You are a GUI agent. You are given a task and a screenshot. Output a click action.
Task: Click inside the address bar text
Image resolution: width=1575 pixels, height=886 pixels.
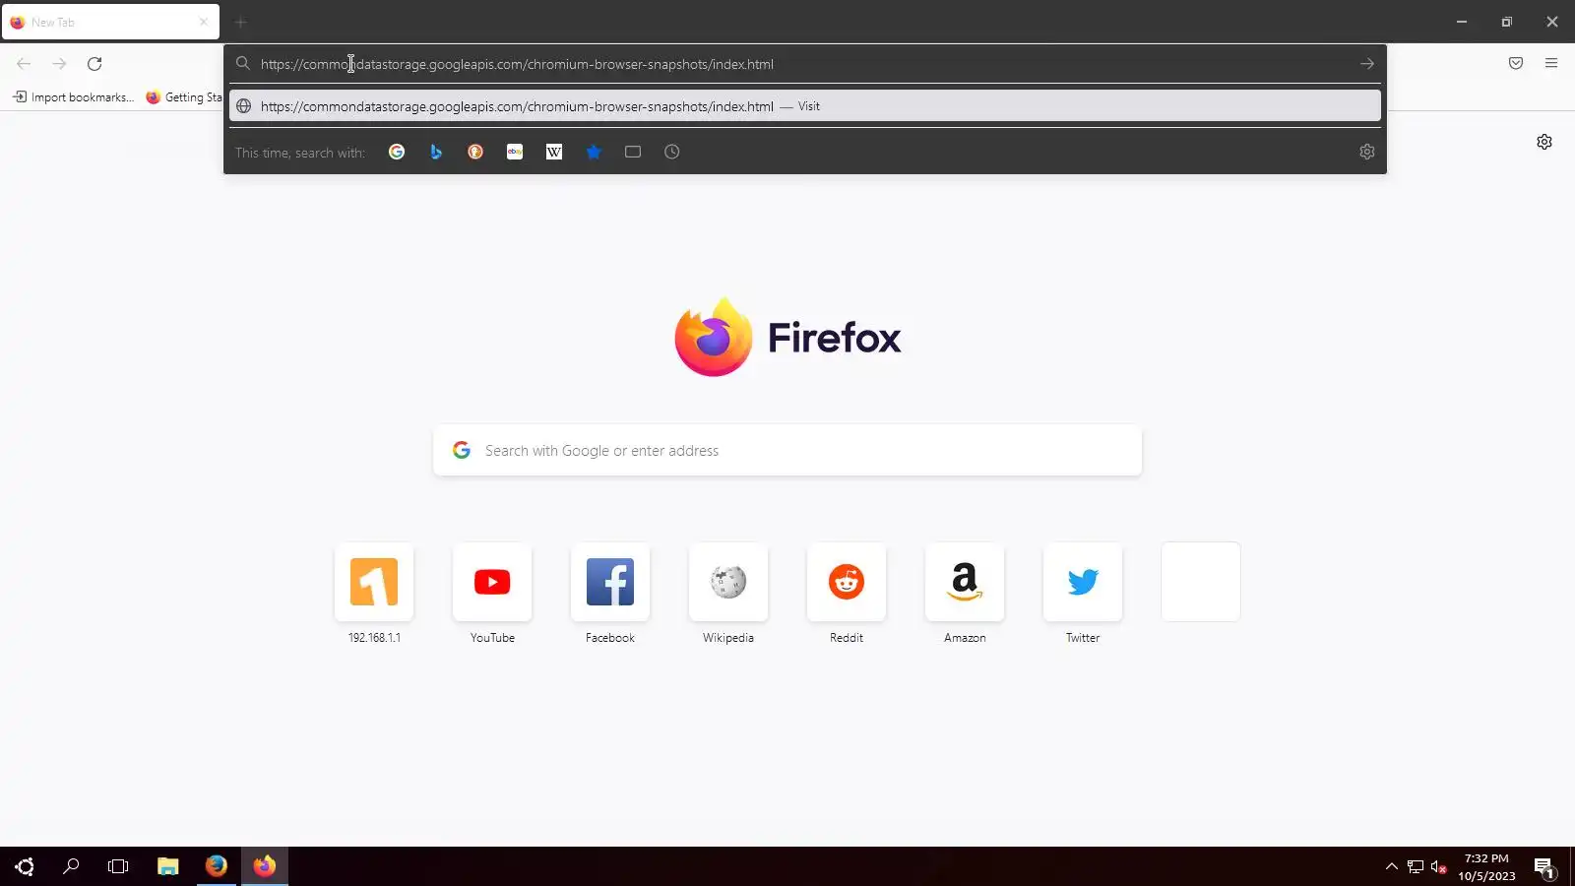517,64
